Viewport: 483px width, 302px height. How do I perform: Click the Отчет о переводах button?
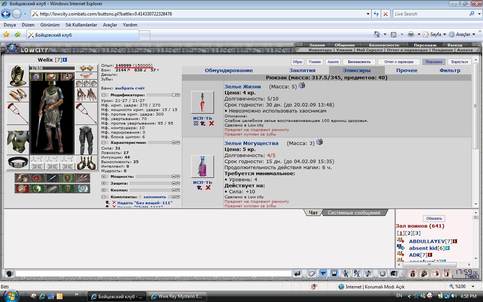pyautogui.click(x=399, y=62)
